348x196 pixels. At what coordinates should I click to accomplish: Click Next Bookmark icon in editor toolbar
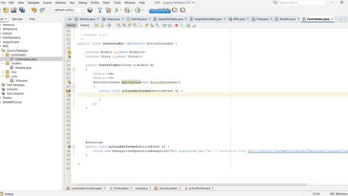[152, 26]
